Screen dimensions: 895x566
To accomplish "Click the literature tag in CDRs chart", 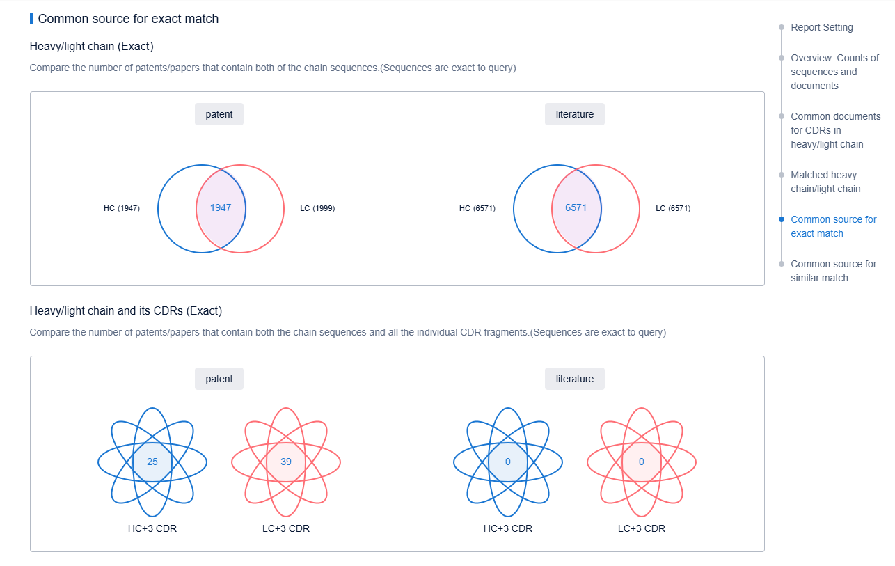I will (574, 379).
